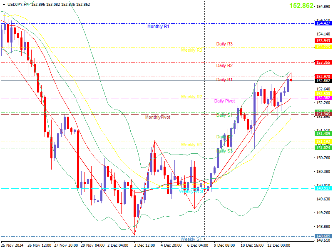Click the black 152.862 current price tag
Screen dimensions: 333x250
point(323,81)
